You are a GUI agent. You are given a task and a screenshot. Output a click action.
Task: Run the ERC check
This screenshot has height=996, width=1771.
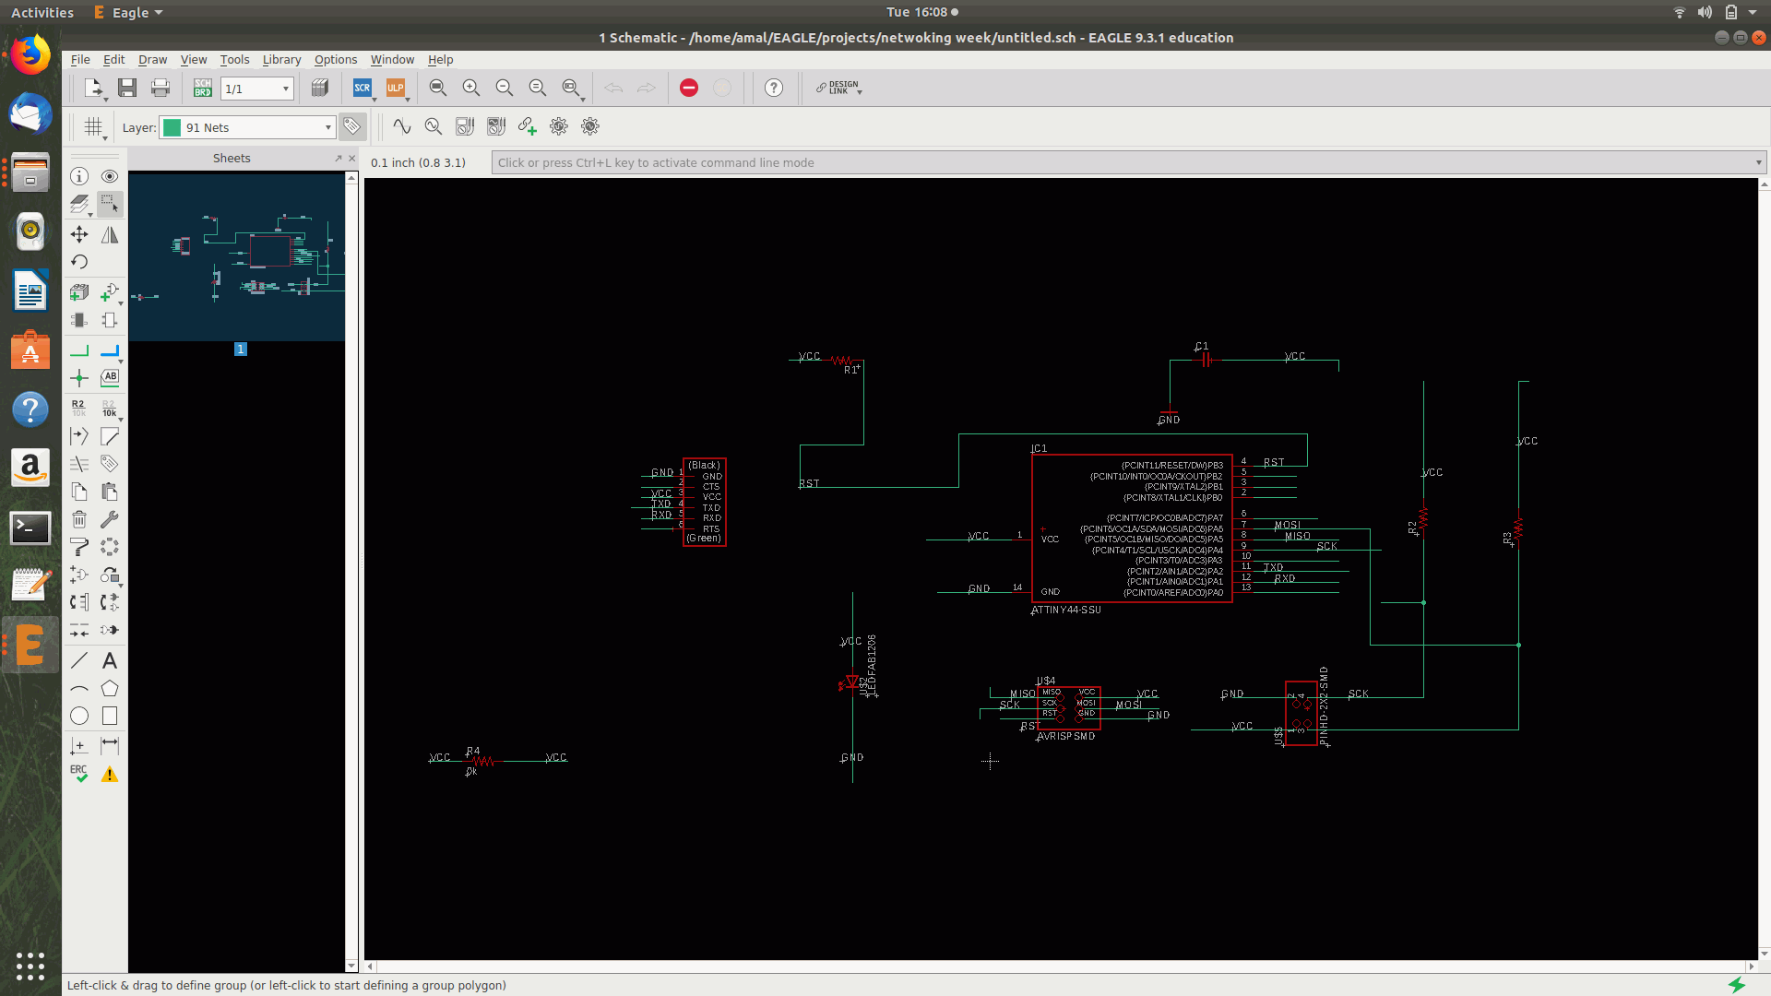79,774
